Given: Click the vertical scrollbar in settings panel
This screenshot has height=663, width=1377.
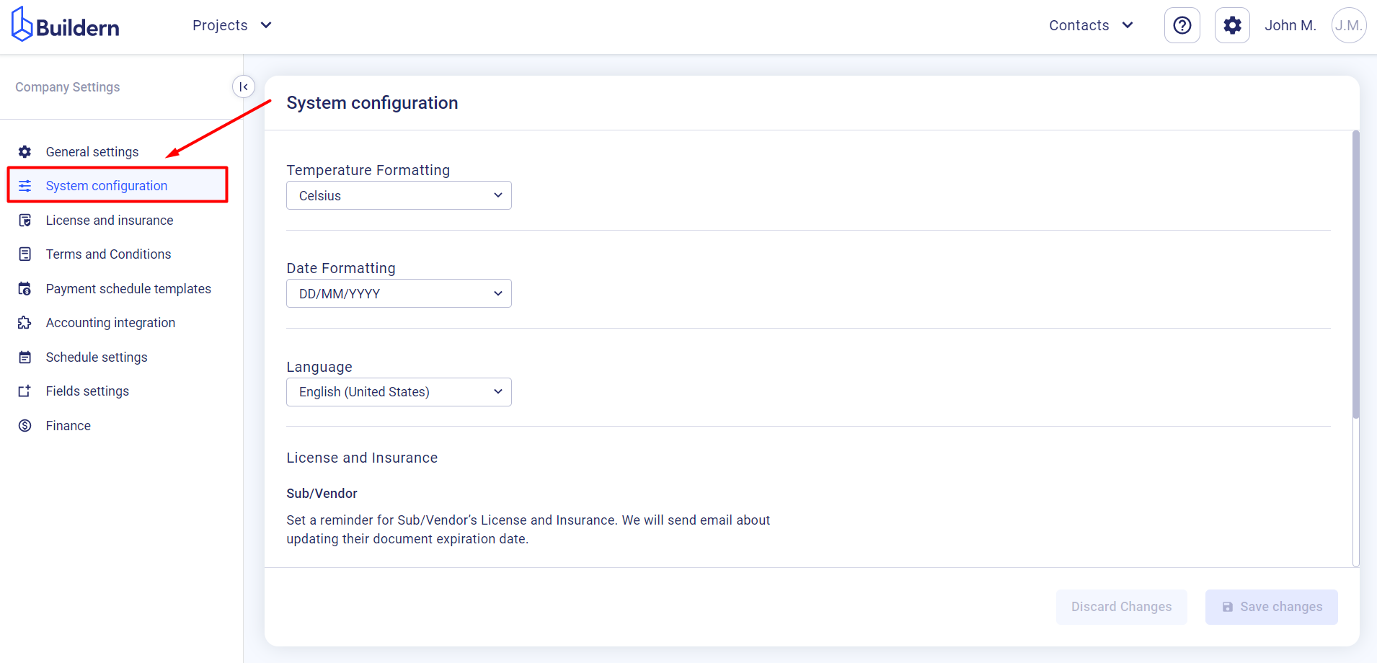Looking at the screenshot, I should (1355, 274).
